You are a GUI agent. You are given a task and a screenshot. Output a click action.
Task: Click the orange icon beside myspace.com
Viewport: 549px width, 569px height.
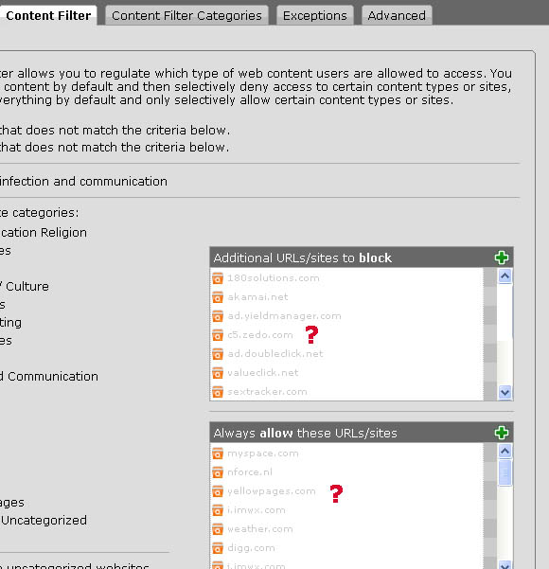tap(218, 453)
